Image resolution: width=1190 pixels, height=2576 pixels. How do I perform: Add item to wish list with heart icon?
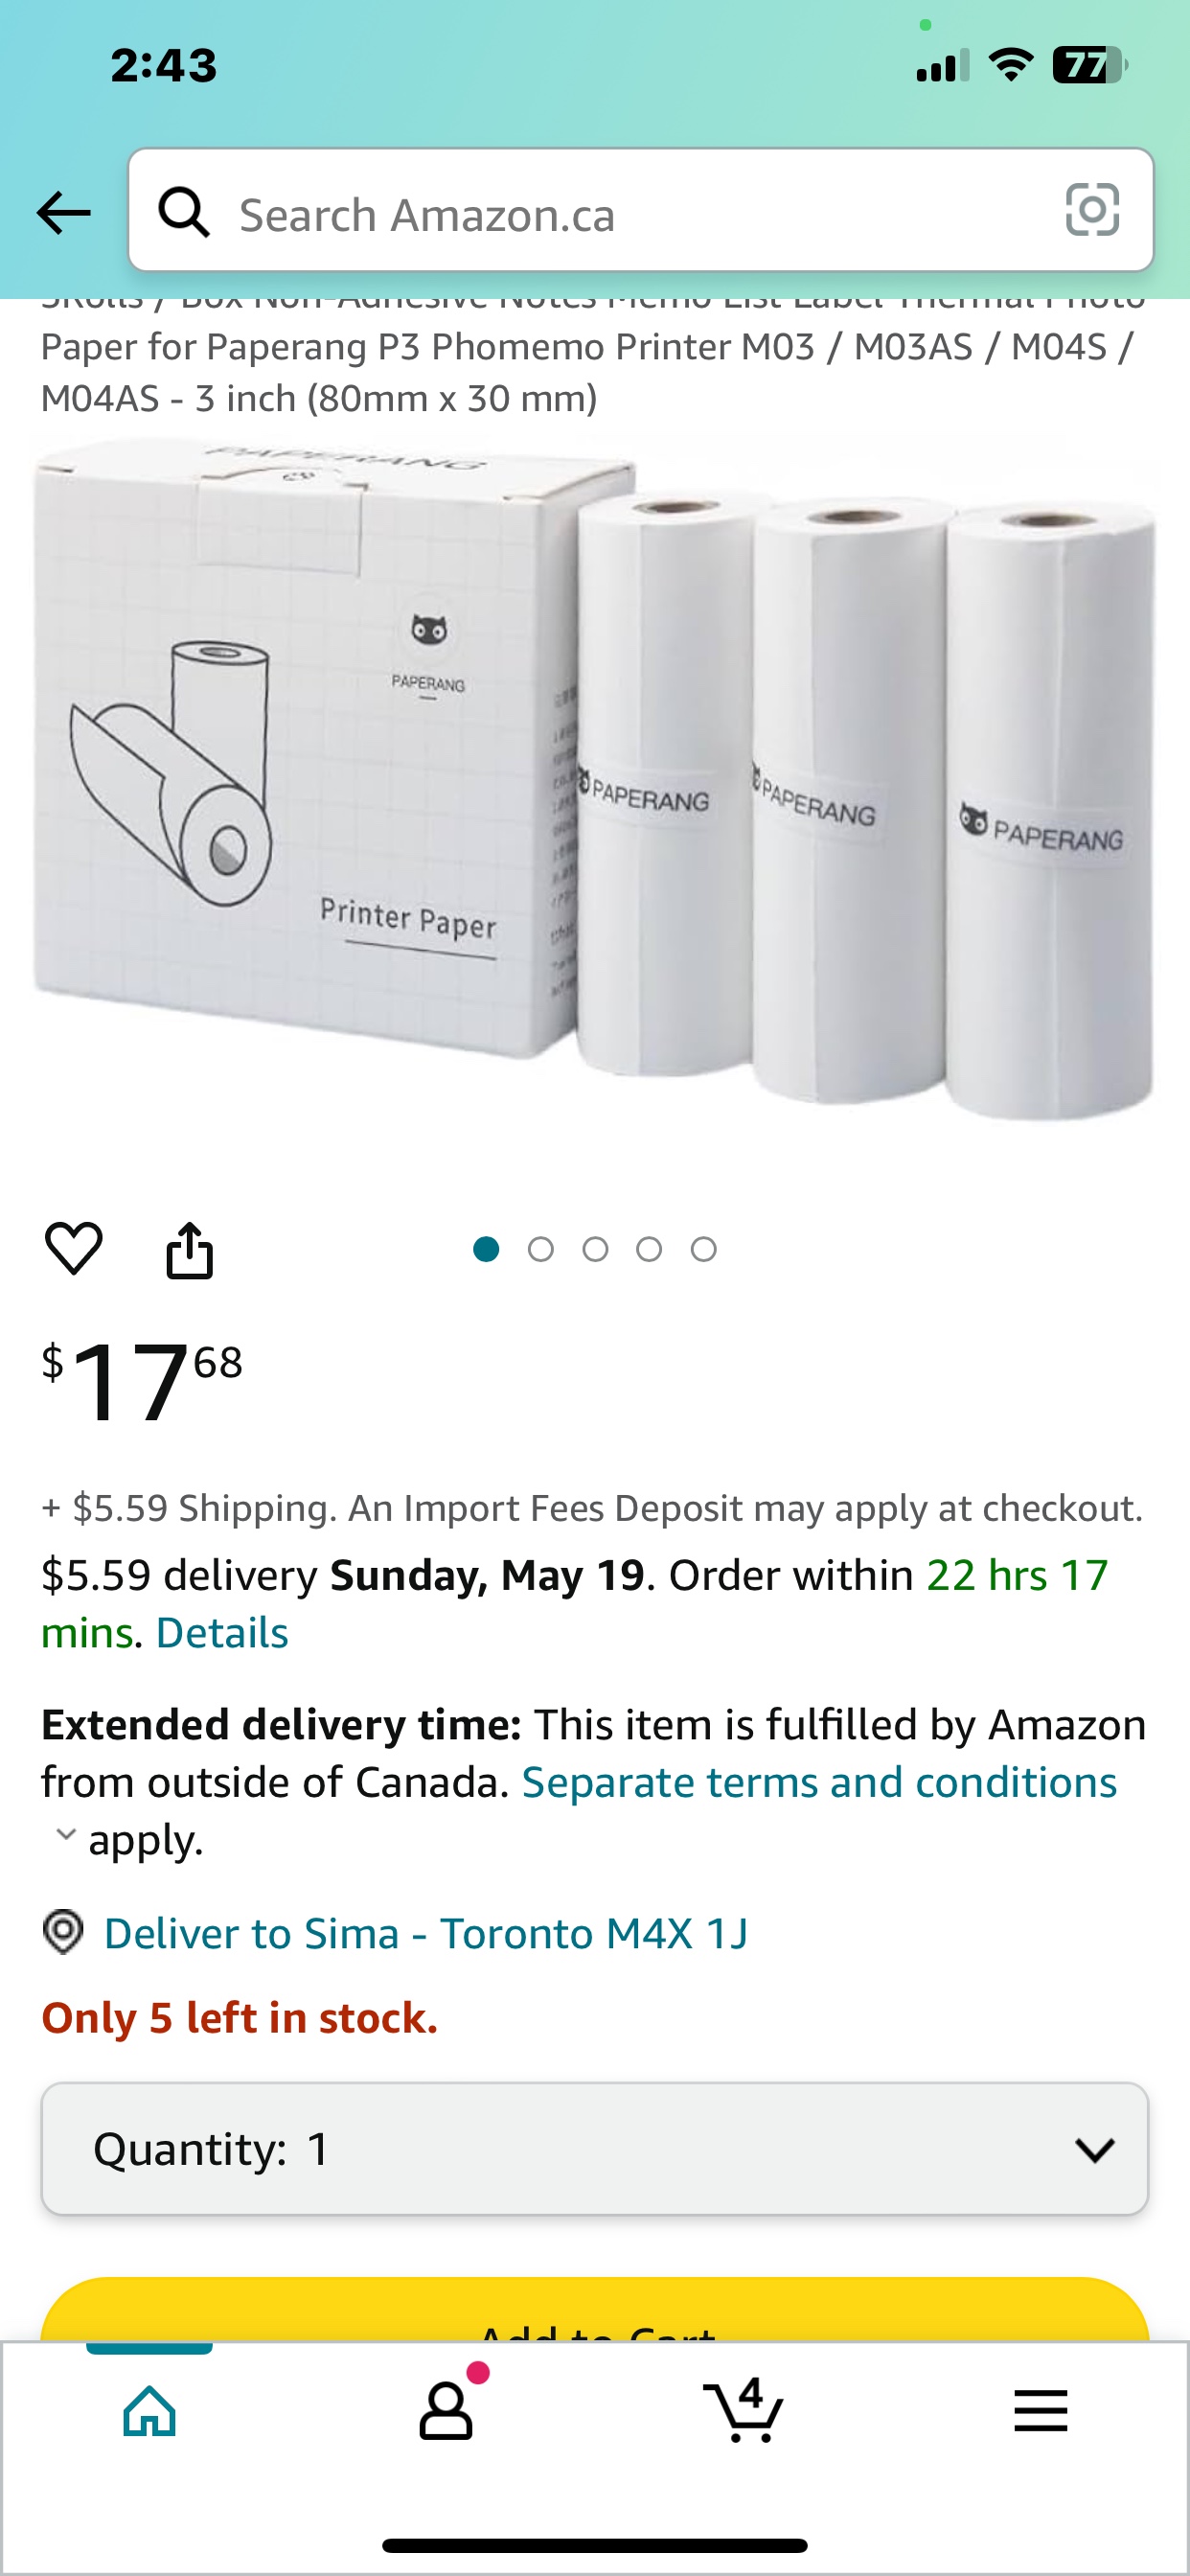75,1247
